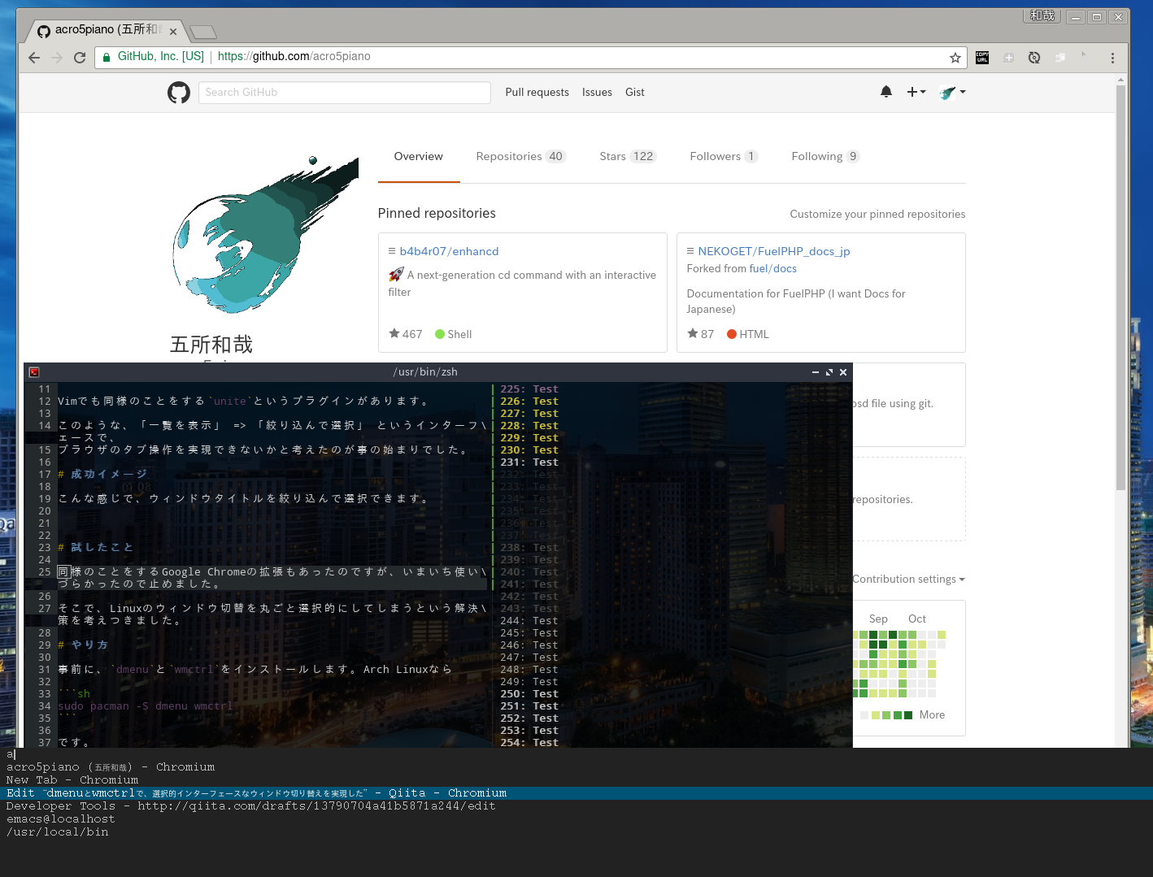The width and height of the screenshot is (1153, 877).
Task: Open the create new dropdown
Action: point(916,92)
